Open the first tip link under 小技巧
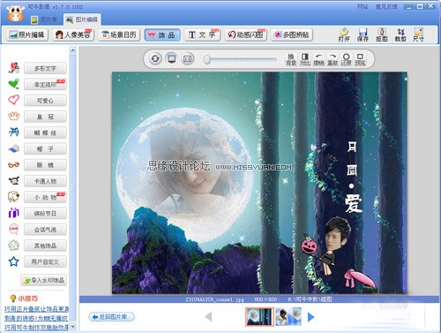The image size is (441, 333). point(36,309)
